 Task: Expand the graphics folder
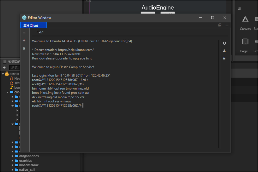click(x=12, y=160)
